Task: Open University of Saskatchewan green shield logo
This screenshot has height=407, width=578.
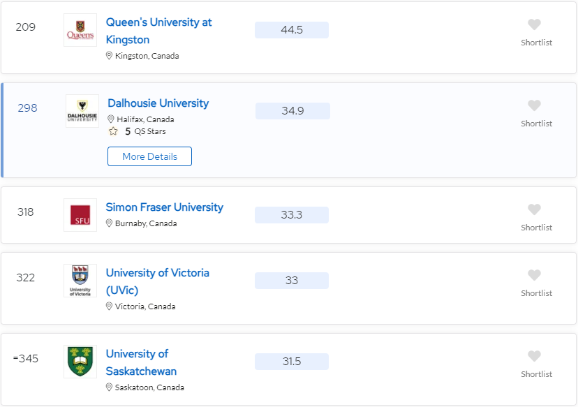Action: (x=80, y=362)
